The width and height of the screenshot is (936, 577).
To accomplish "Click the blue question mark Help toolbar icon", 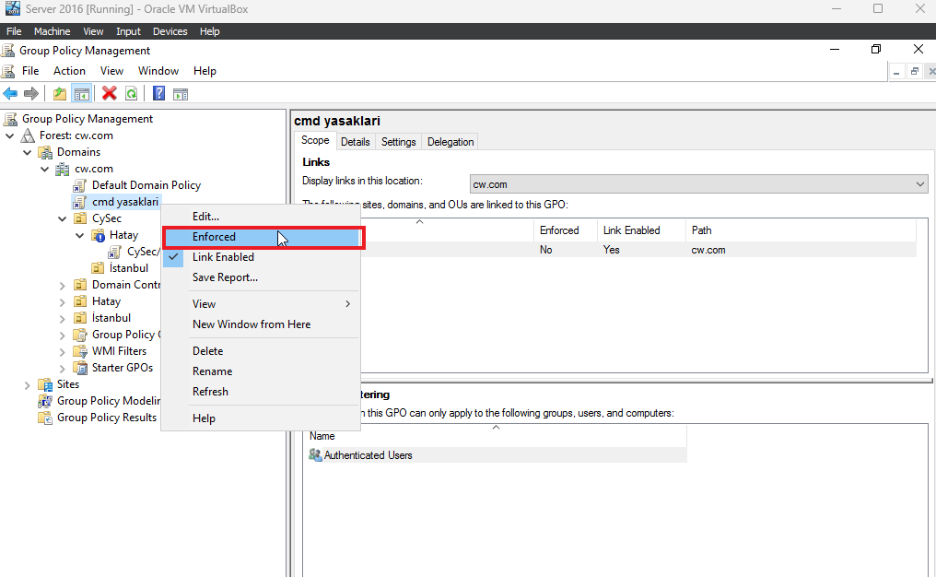I will click(x=158, y=94).
